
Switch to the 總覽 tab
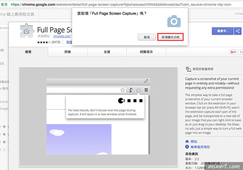[x=28, y=52]
